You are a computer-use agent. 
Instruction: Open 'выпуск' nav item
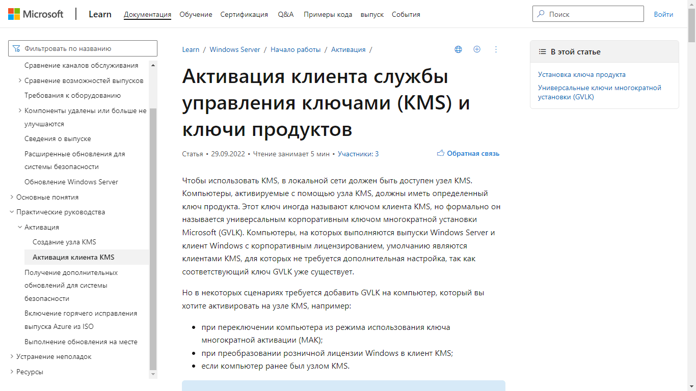[372, 14]
